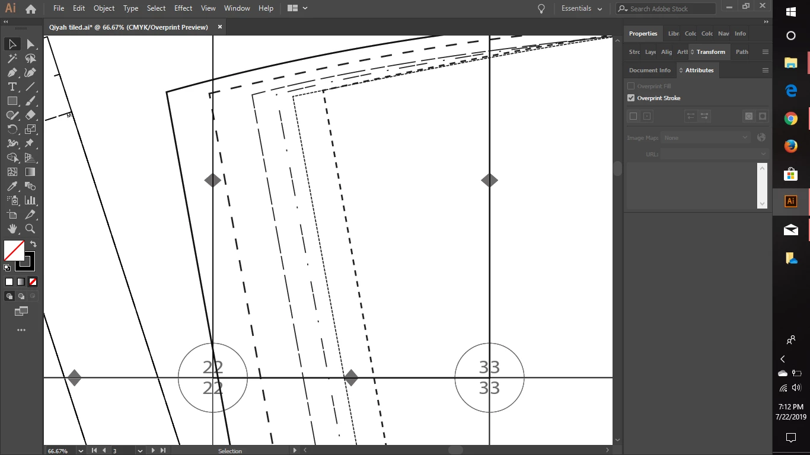Apply None to fill or stroke
This screenshot has height=455, width=810.
(33, 282)
